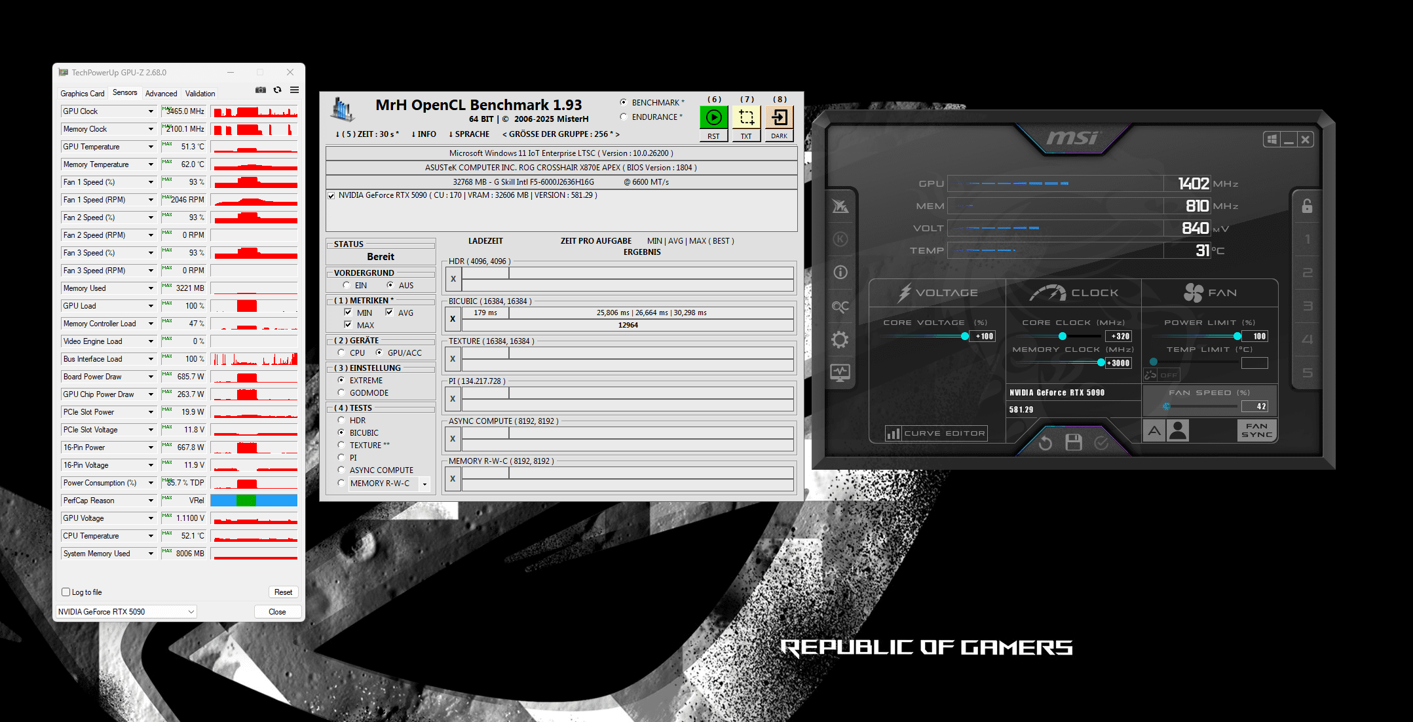Switch to the Graphics Card tab
Screen dimensions: 1413x722
coord(83,94)
